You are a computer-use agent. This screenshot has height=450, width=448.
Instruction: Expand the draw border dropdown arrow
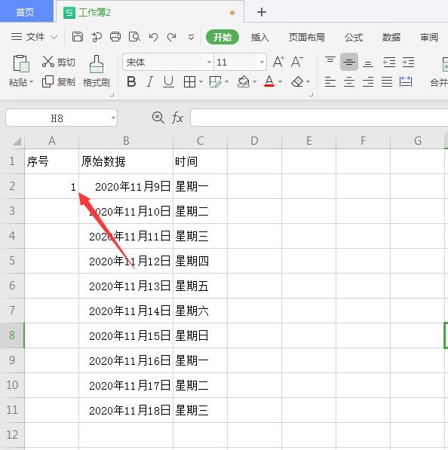pyautogui.click(x=226, y=82)
